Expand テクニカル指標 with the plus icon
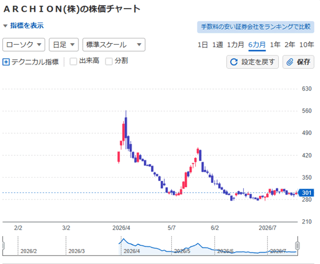 [6, 62]
